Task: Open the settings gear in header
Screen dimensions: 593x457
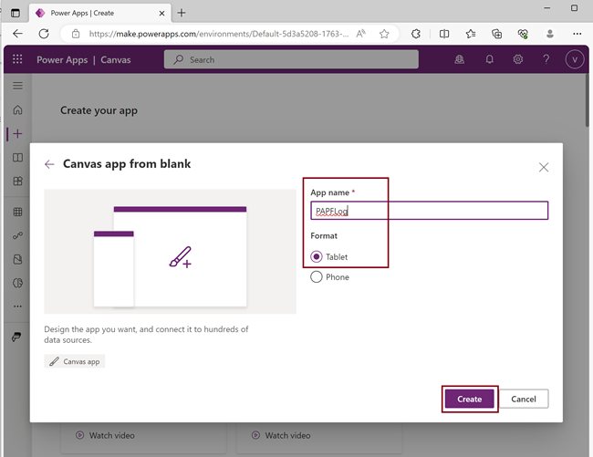Action: (x=518, y=59)
